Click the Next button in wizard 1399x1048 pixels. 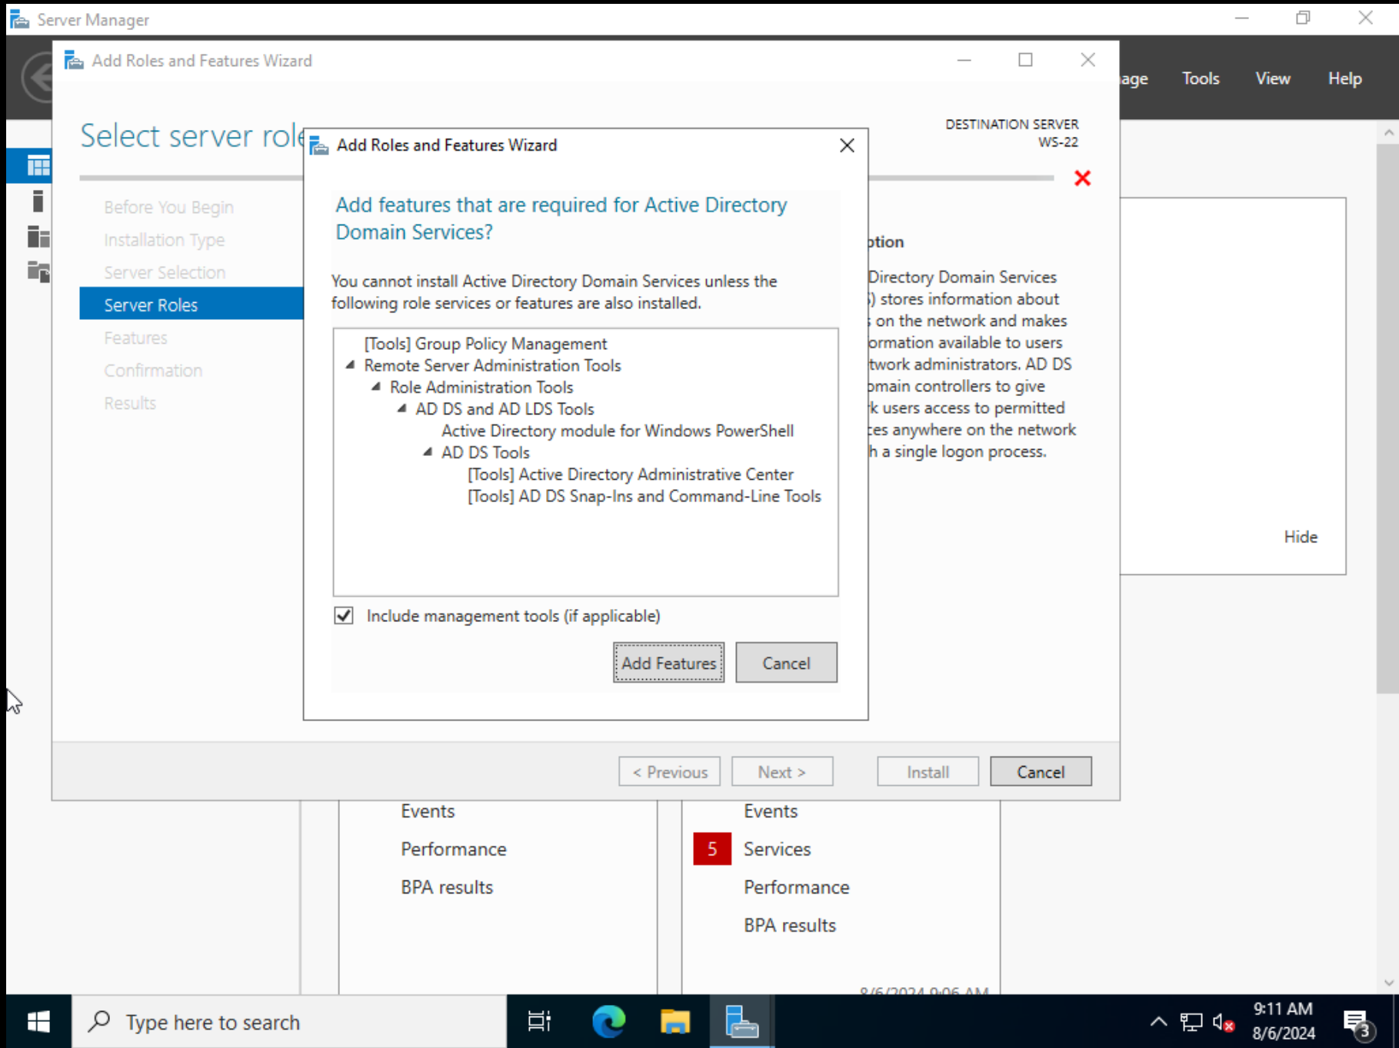[x=781, y=772]
